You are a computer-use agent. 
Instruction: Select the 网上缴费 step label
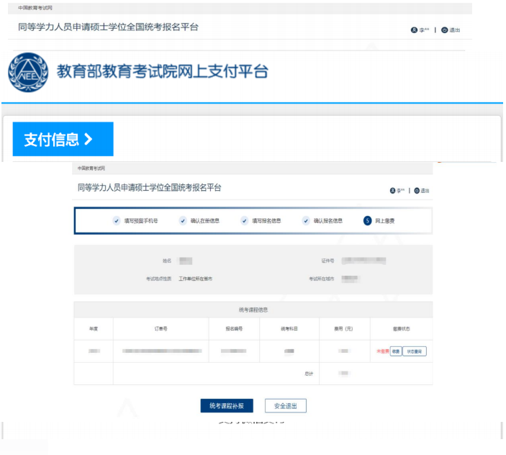(385, 221)
